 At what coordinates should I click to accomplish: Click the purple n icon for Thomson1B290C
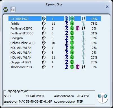click(78, 67)
